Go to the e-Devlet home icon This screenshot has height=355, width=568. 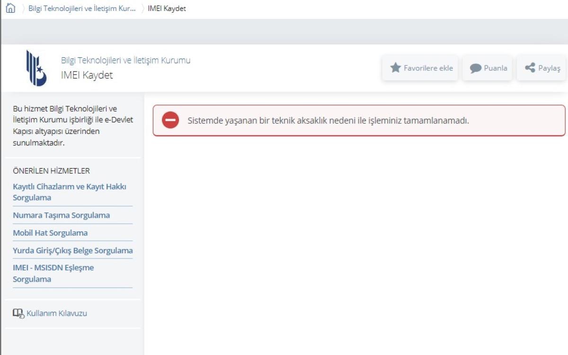coord(10,9)
